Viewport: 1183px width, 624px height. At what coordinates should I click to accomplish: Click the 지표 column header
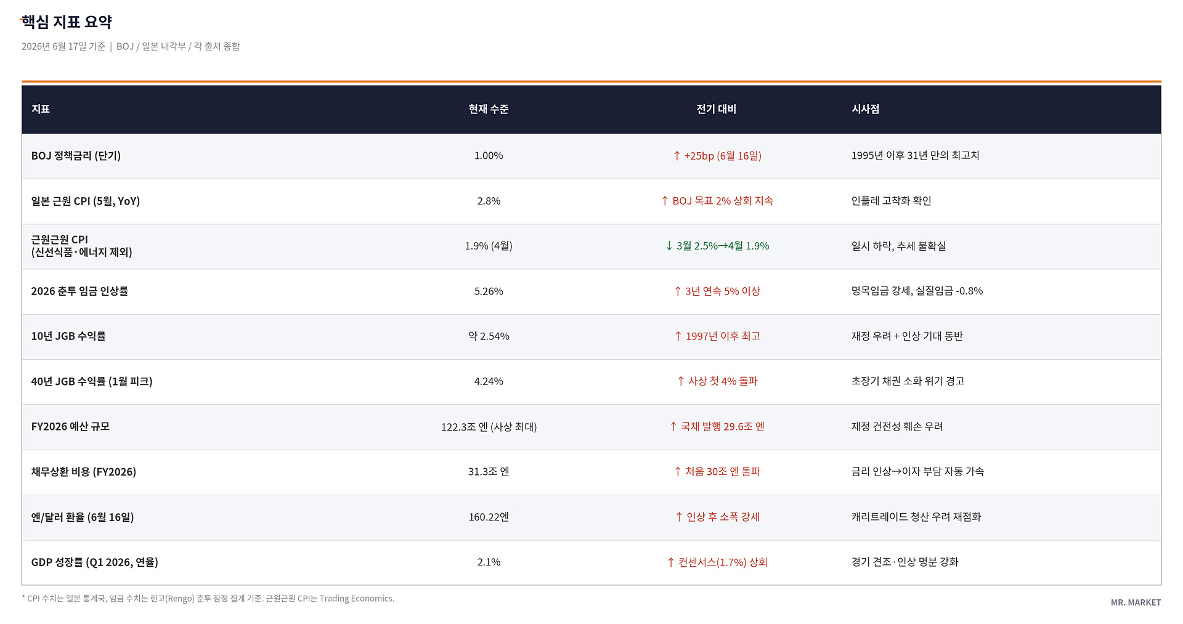pyautogui.click(x=41, y=109)
